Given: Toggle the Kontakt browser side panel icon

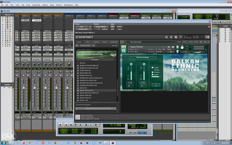Looking at the screenshot, I should point(207,37).
